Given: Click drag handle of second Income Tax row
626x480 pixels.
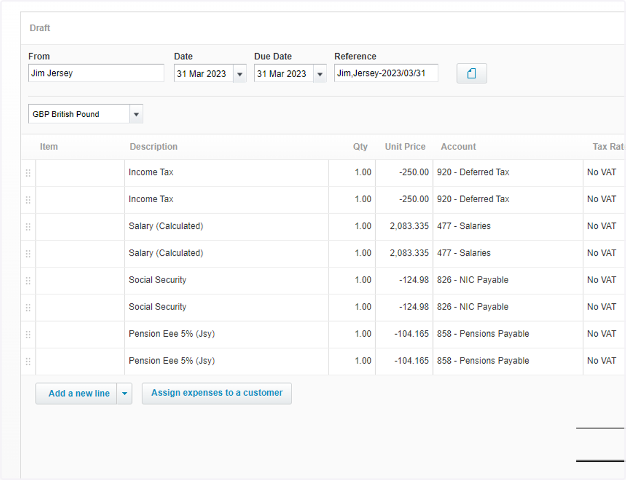Looking at the screenshot, I should click(x=28, y=200).
